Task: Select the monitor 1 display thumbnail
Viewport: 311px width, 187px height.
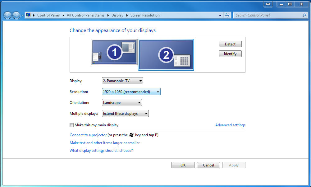Action: 114,52
